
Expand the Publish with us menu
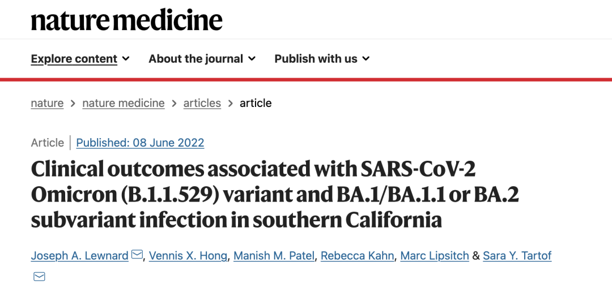coord(322,59)
